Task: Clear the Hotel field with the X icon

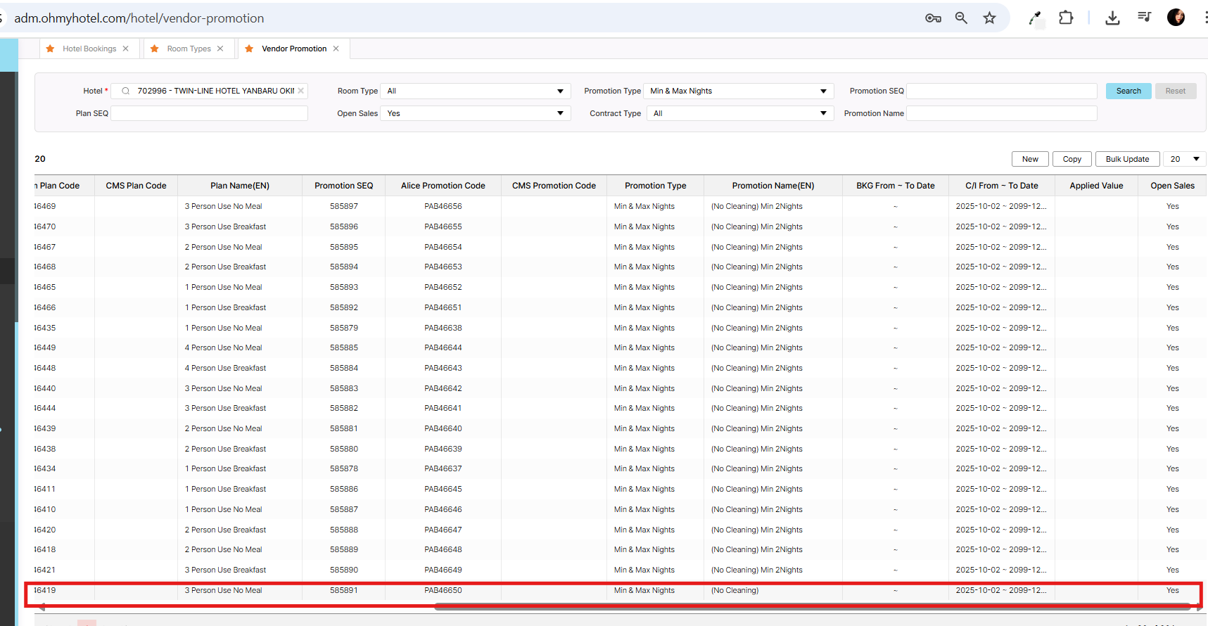Action: pyautogui.click(x=301, y=91)
